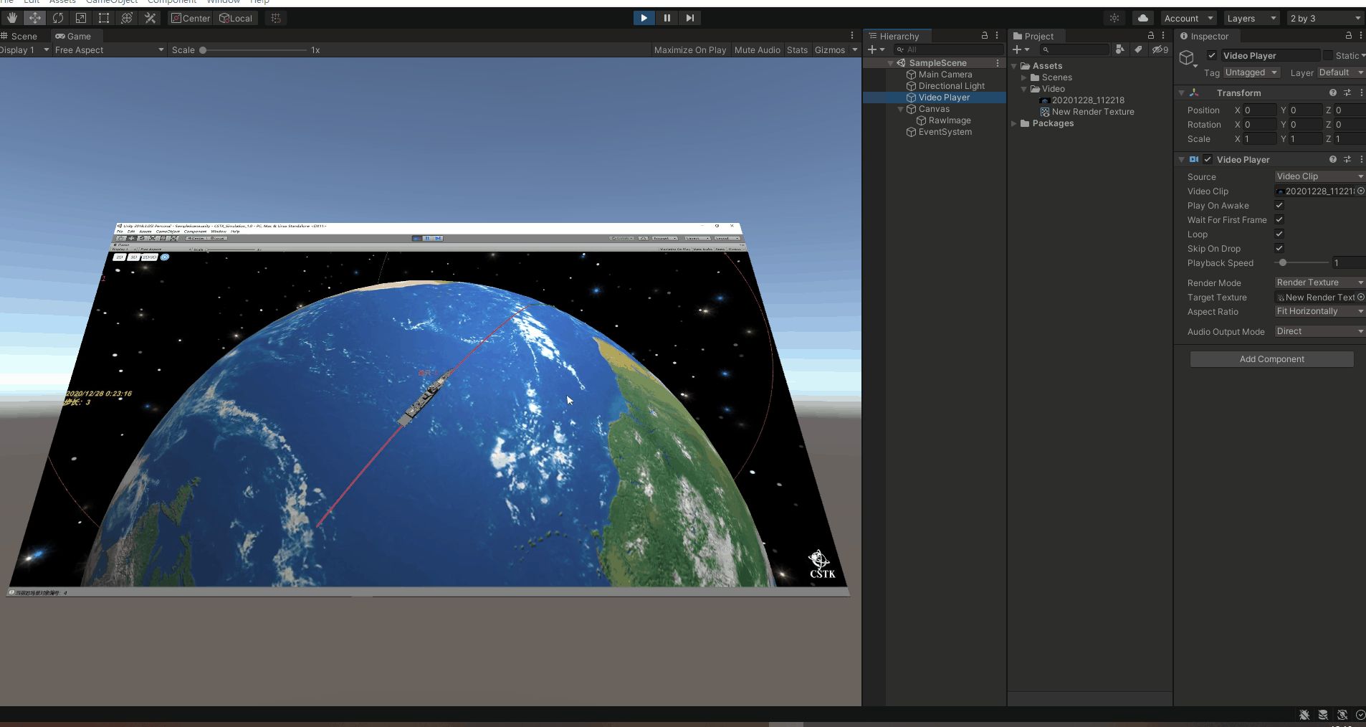Image resolution: width=1366 pixels, height=727 pixels.
Task: Open SampleScene context menu dots
Action: 998,63
